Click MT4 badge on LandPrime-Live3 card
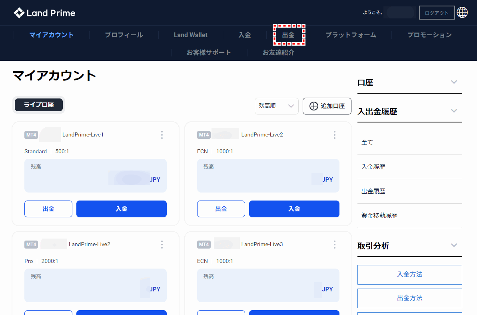 point(204,244)
